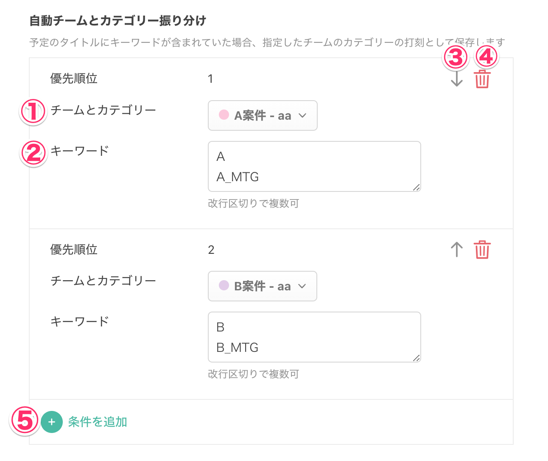
Task: Move the priority 1 rule down with the arrow
Action: [456, 79]
